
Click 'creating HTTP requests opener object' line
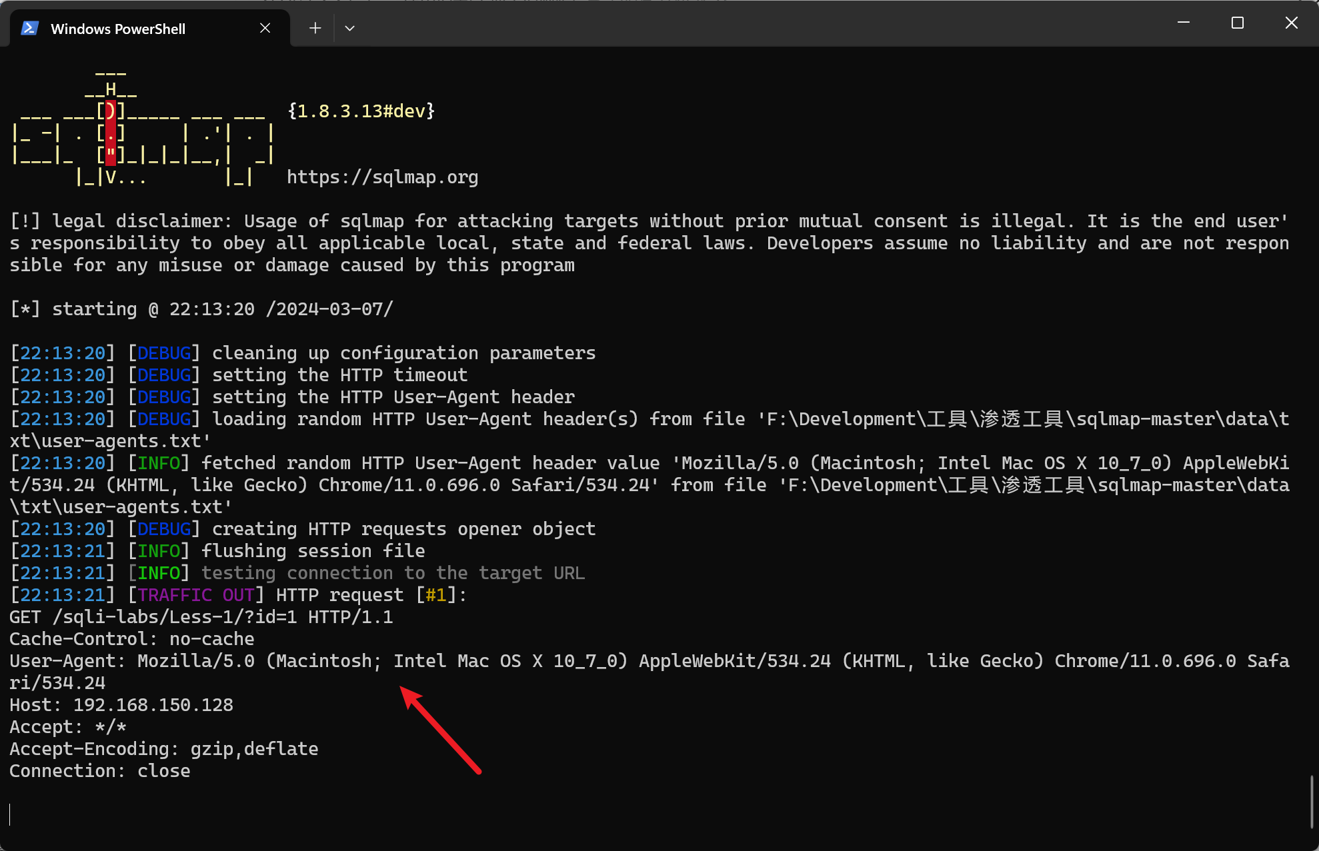tap(303, 529)
